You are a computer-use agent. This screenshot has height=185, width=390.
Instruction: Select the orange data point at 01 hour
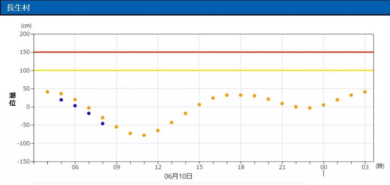click(x=337, y=100)
